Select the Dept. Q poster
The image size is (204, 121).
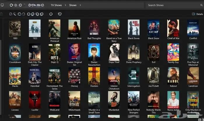pos(54,52)
